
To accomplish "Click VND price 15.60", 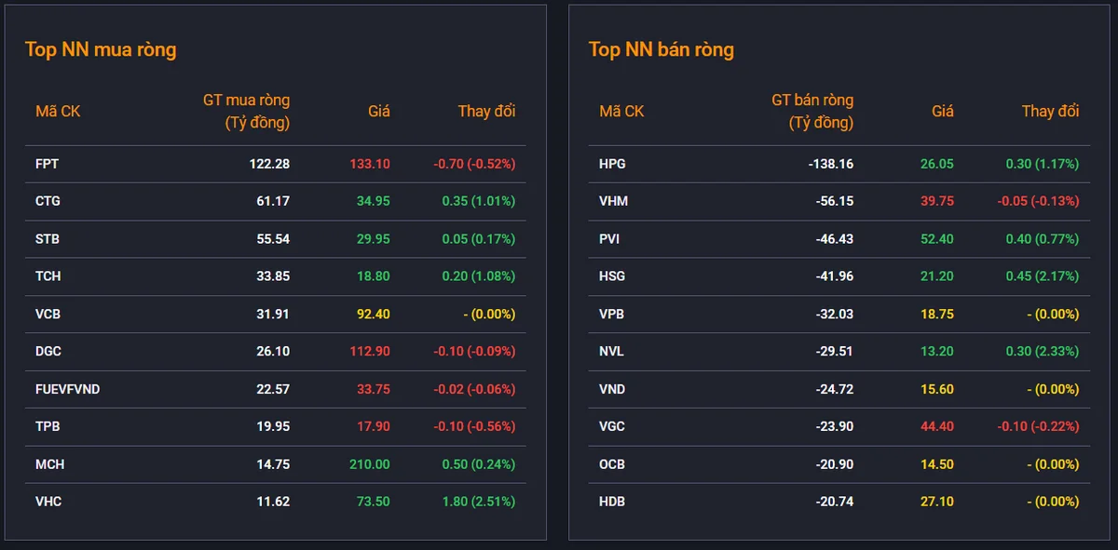I will pos(936,389).
